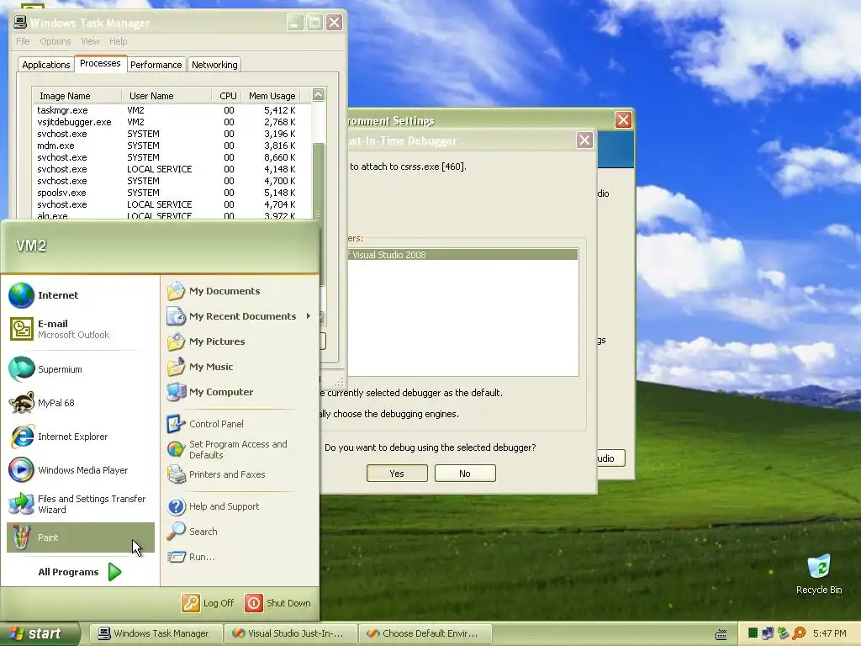The height and width of the screenshot is (646, 861).
Task: Click the process list scroll-up arrow
Action: pyautogui.click(x=319, y=94)
